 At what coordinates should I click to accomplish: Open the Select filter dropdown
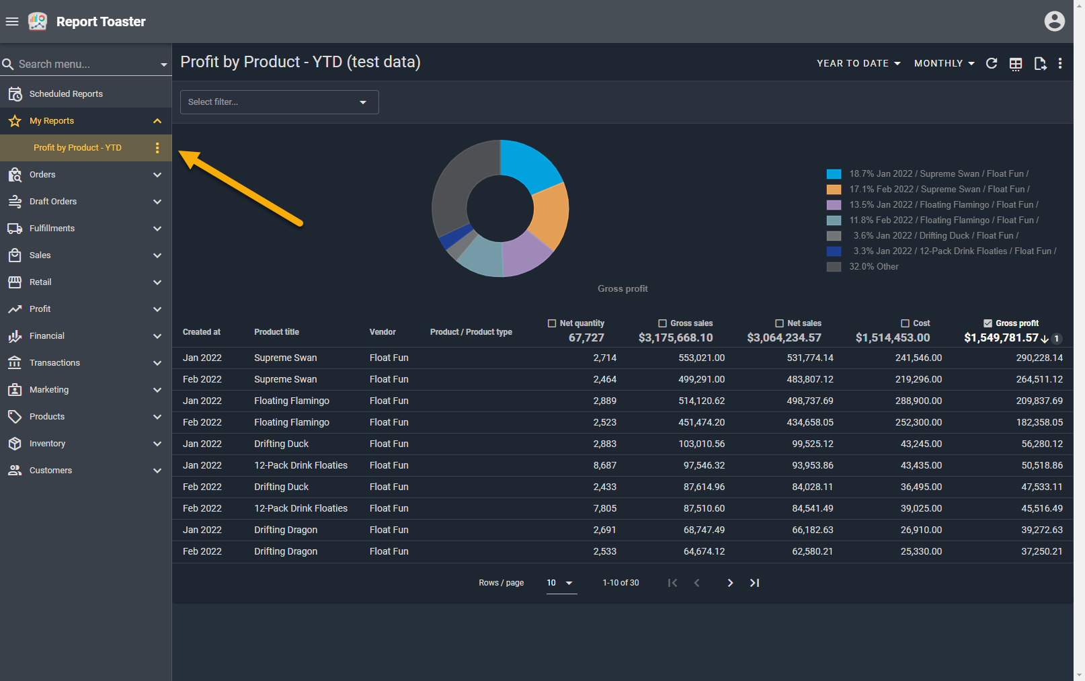(279, 102)
